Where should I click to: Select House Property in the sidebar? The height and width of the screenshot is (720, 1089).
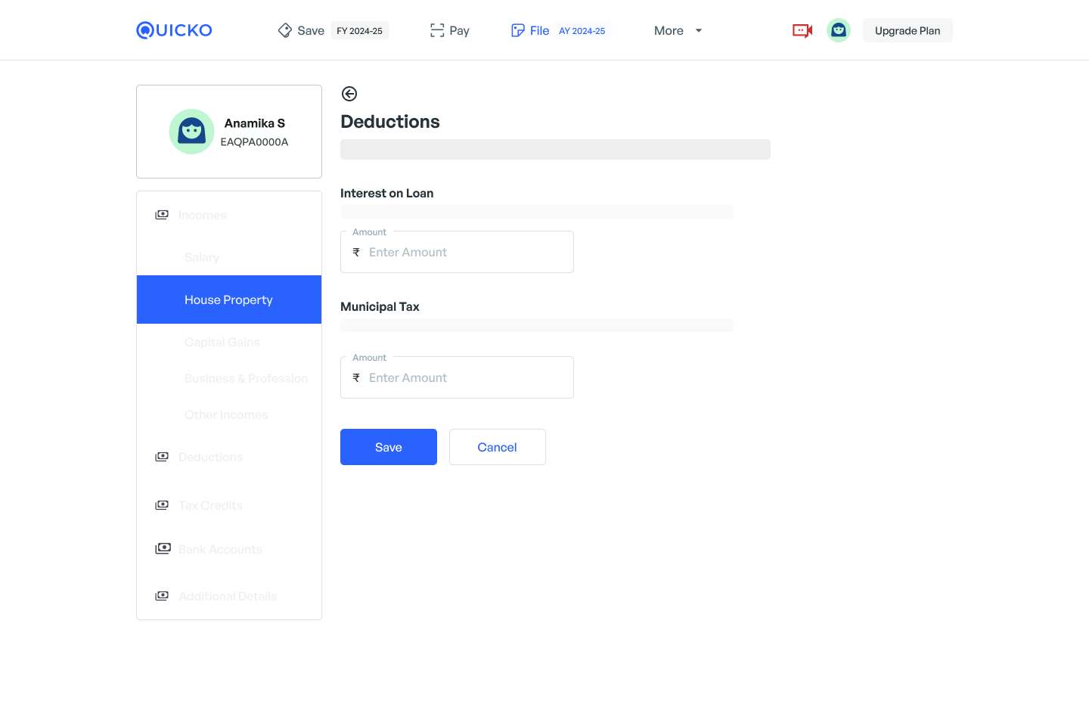[228, 299]
